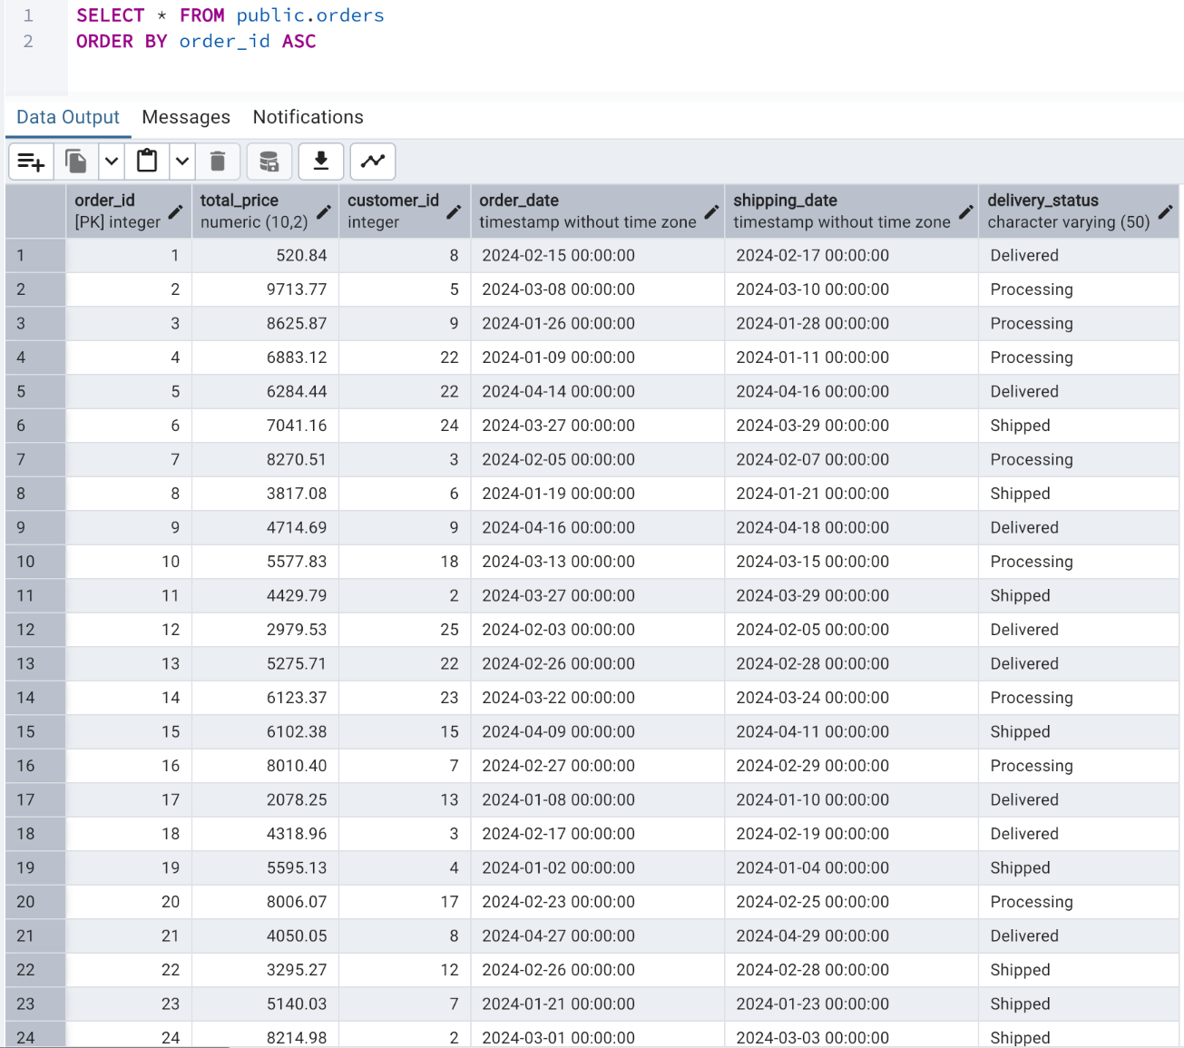
Task: Click the Copy icon in toolbar
Action: tap(76, 162)
